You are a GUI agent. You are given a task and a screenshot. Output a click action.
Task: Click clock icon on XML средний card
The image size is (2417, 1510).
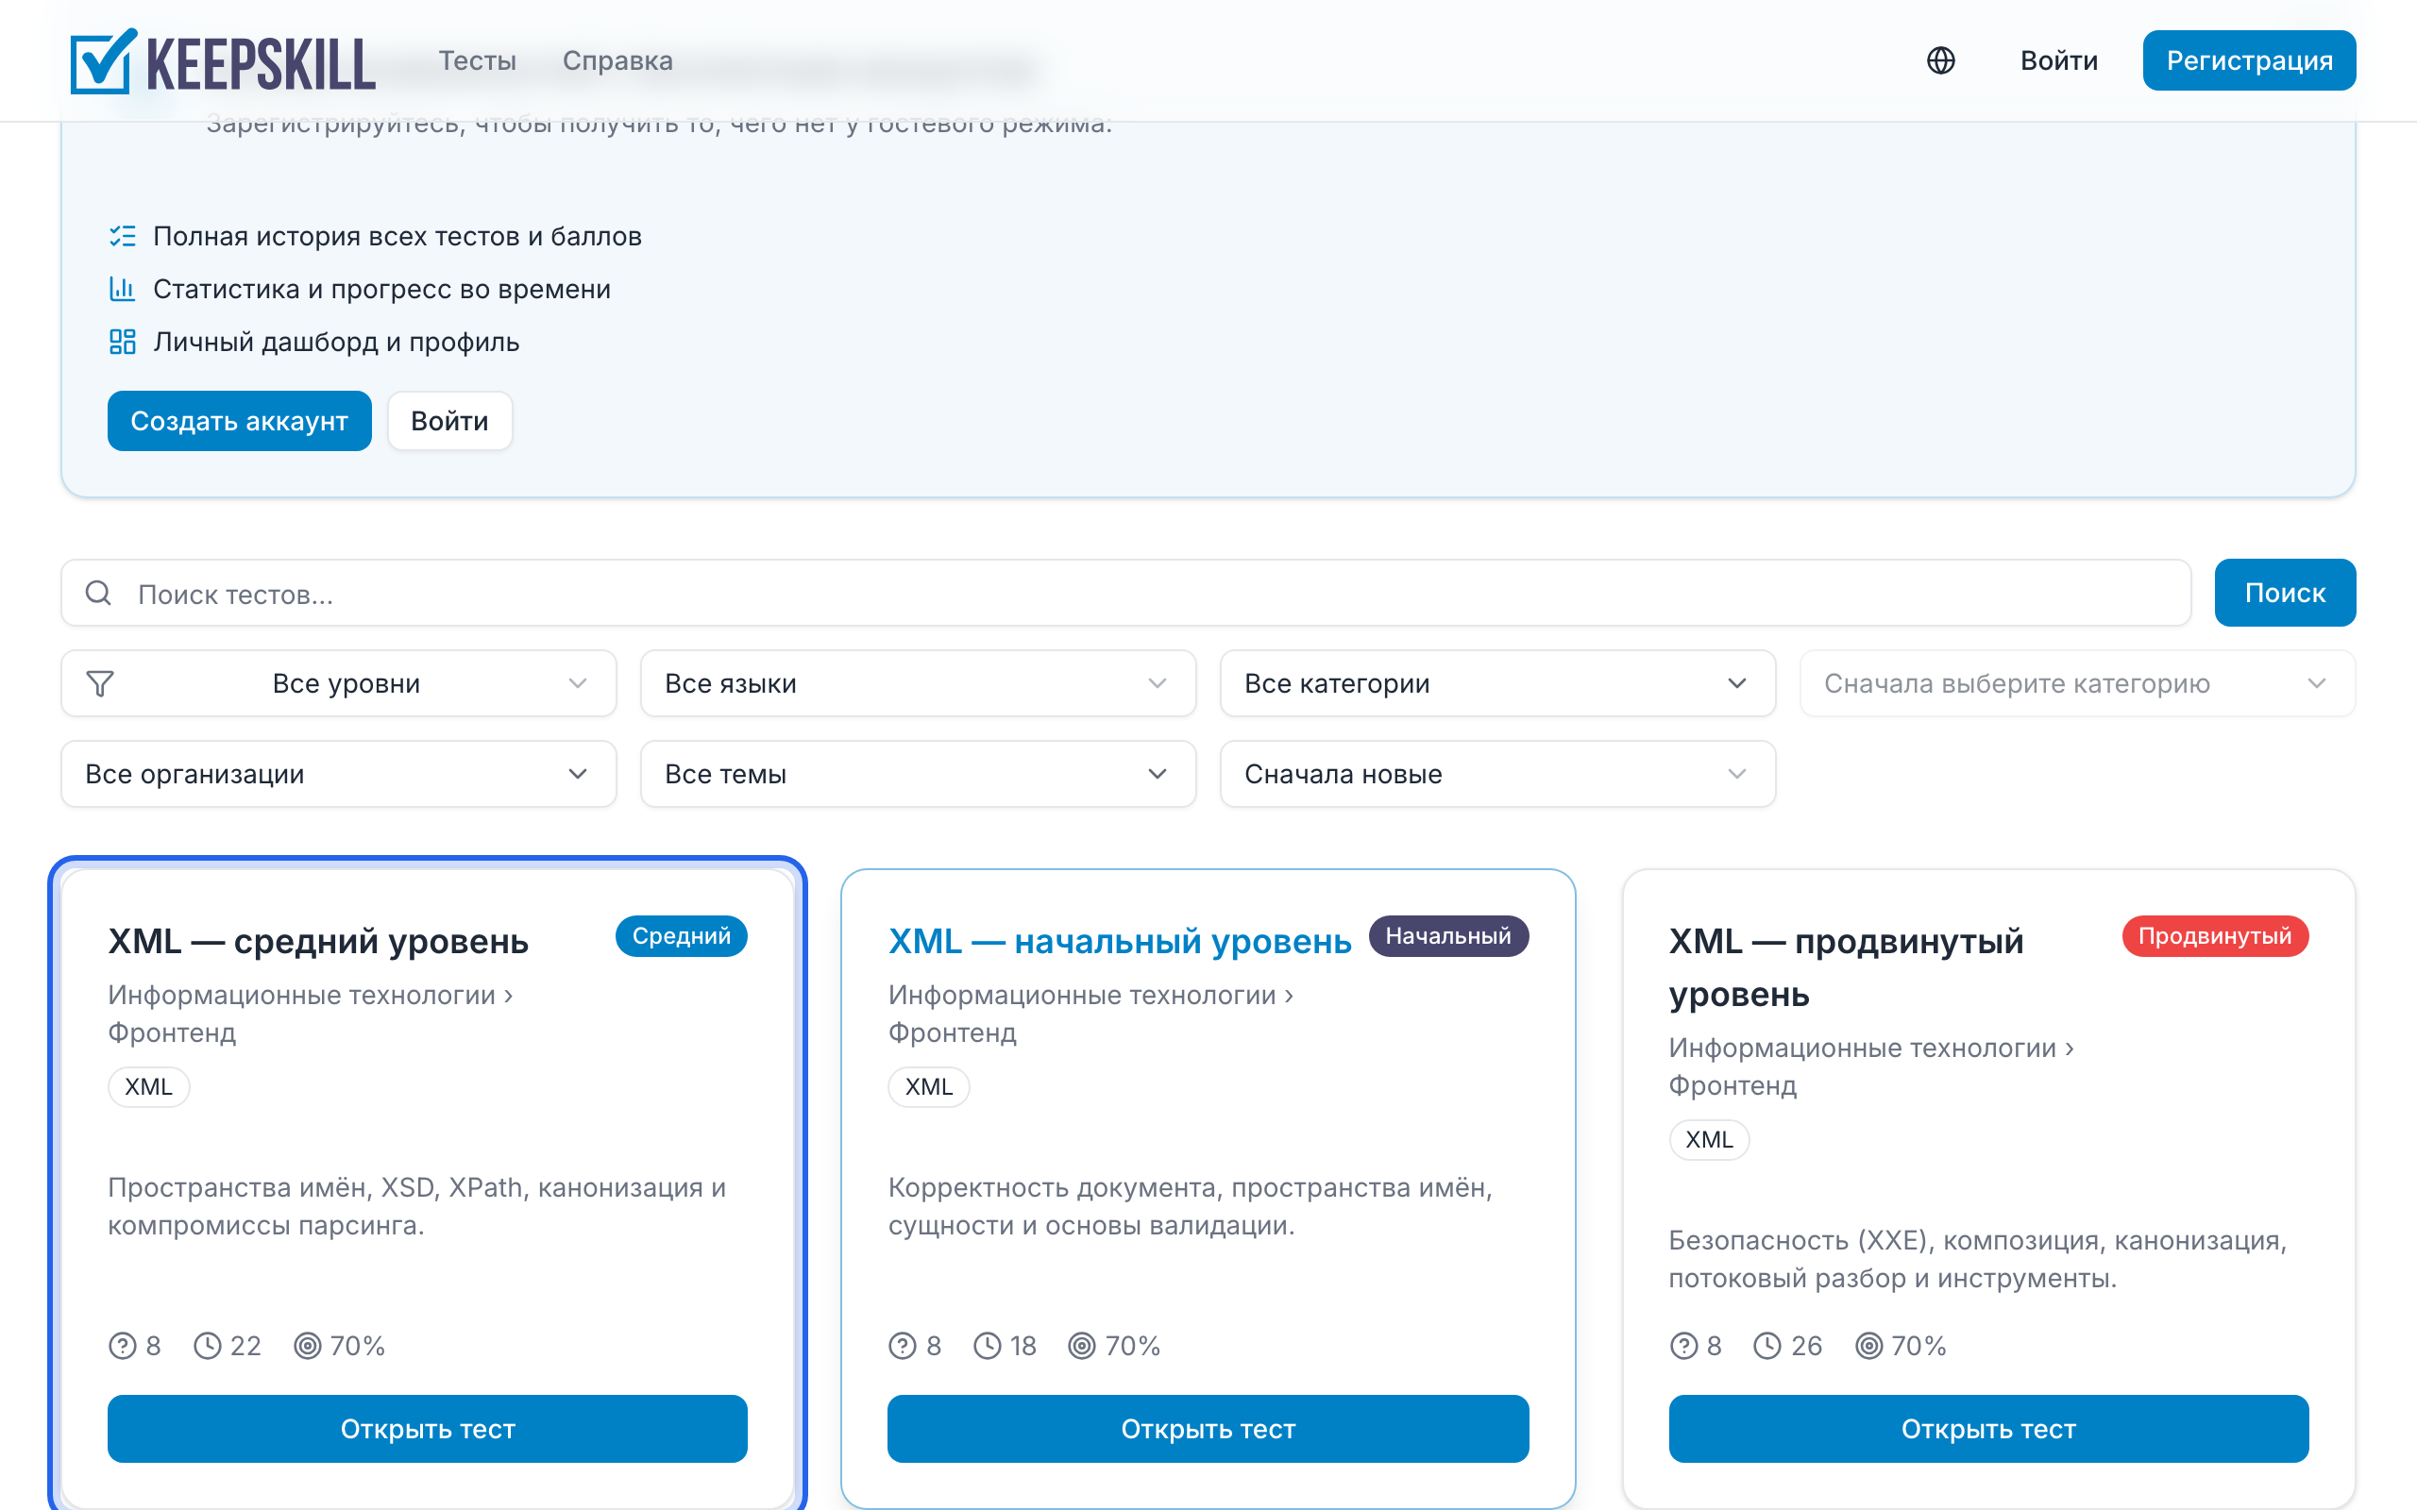coord(208,1346)
